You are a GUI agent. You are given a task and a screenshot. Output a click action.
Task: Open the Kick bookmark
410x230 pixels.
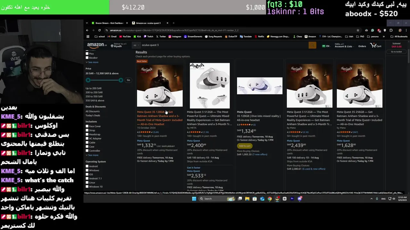pos(137,36)
